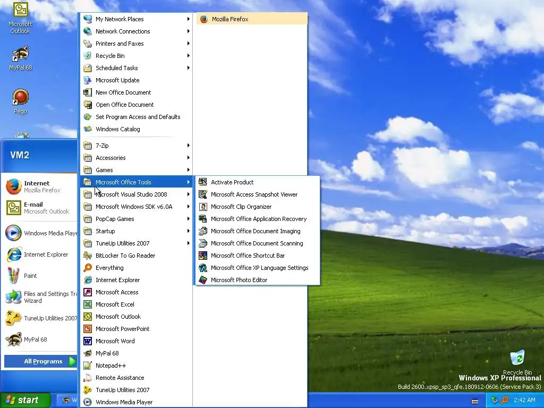Open Mozilla Firefox from the submenu

point(252,19)
